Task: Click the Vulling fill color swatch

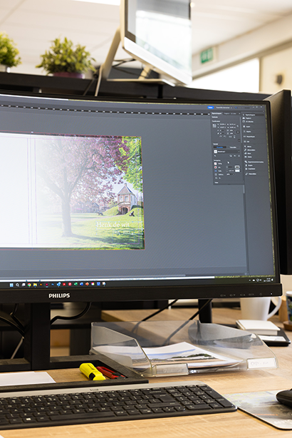Action: [x=215, y=163]
